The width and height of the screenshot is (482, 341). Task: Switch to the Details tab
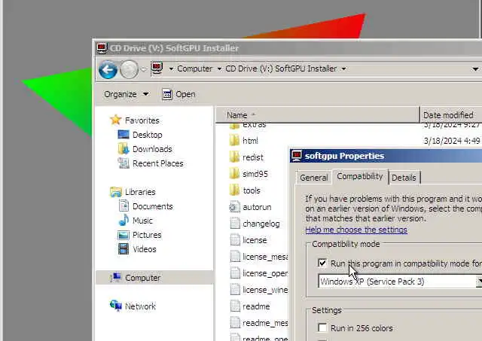coord(404,178)
